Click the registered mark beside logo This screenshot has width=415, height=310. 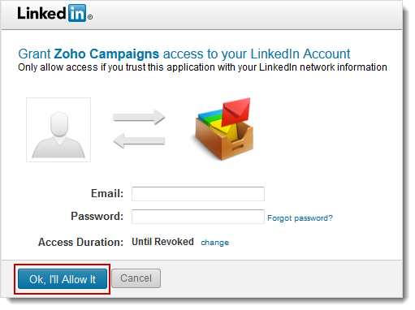(x=90, y=17)
